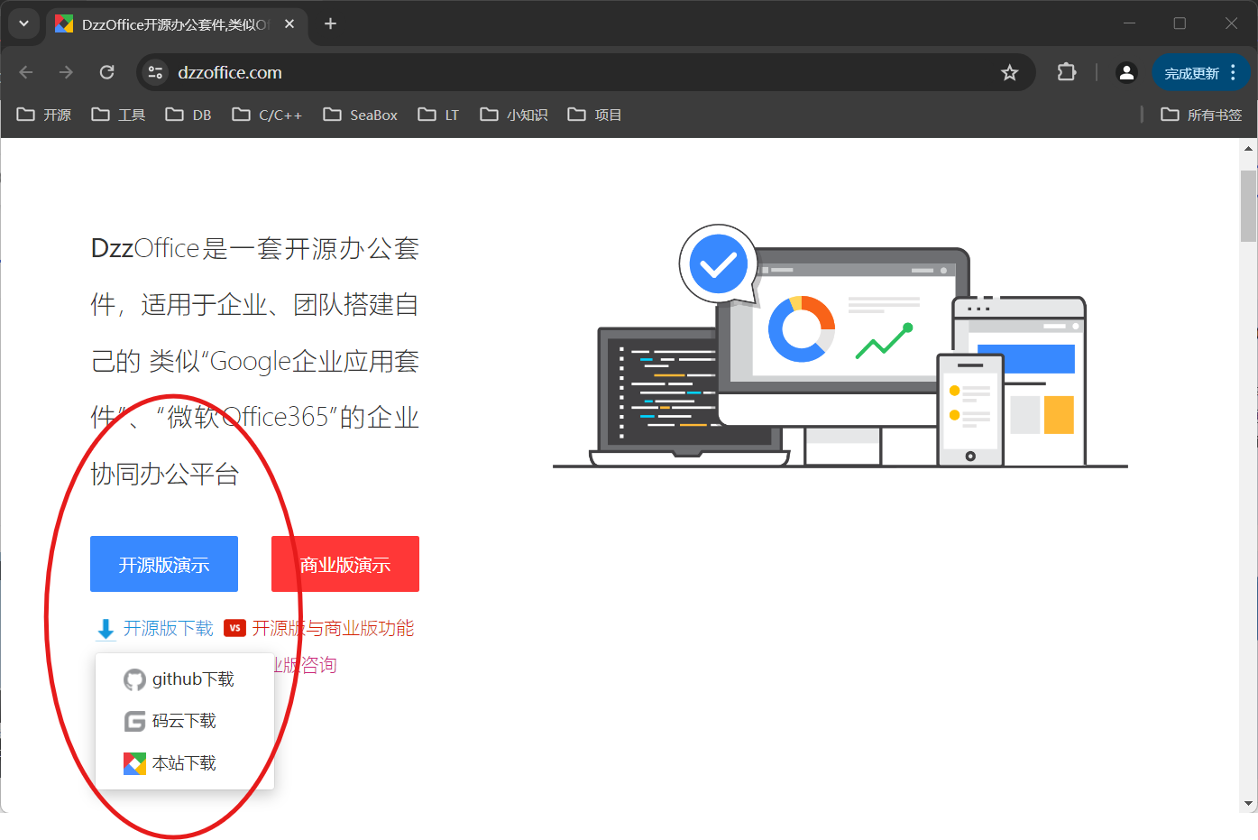Open the 开源 bookmark folder
1258x840 pixels.
[44, 115]
